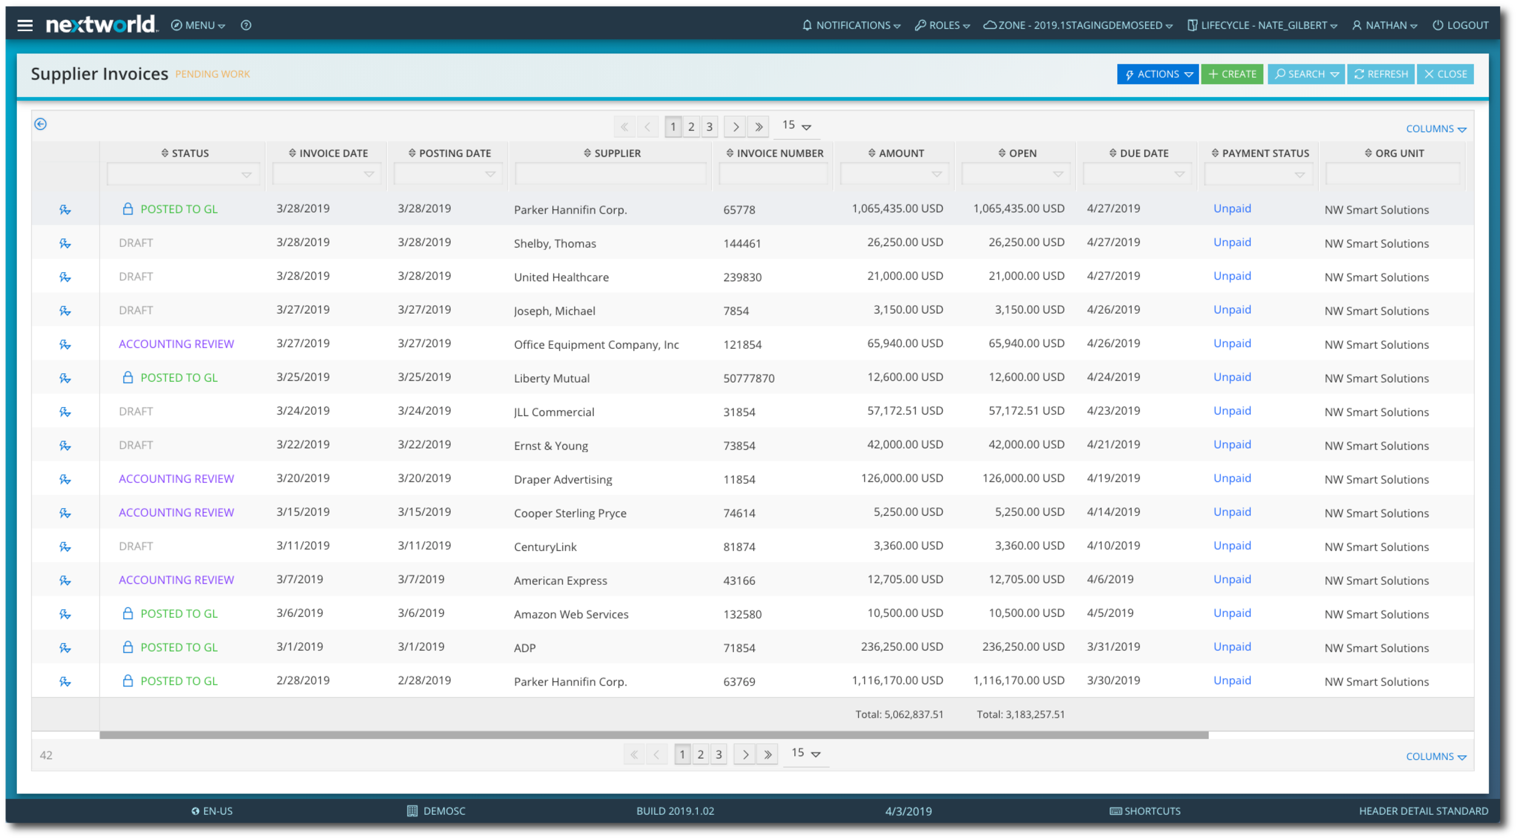Viewport: 1517px width, 839px height.
Task: Click the green Create button
Action: [1232, 74]
